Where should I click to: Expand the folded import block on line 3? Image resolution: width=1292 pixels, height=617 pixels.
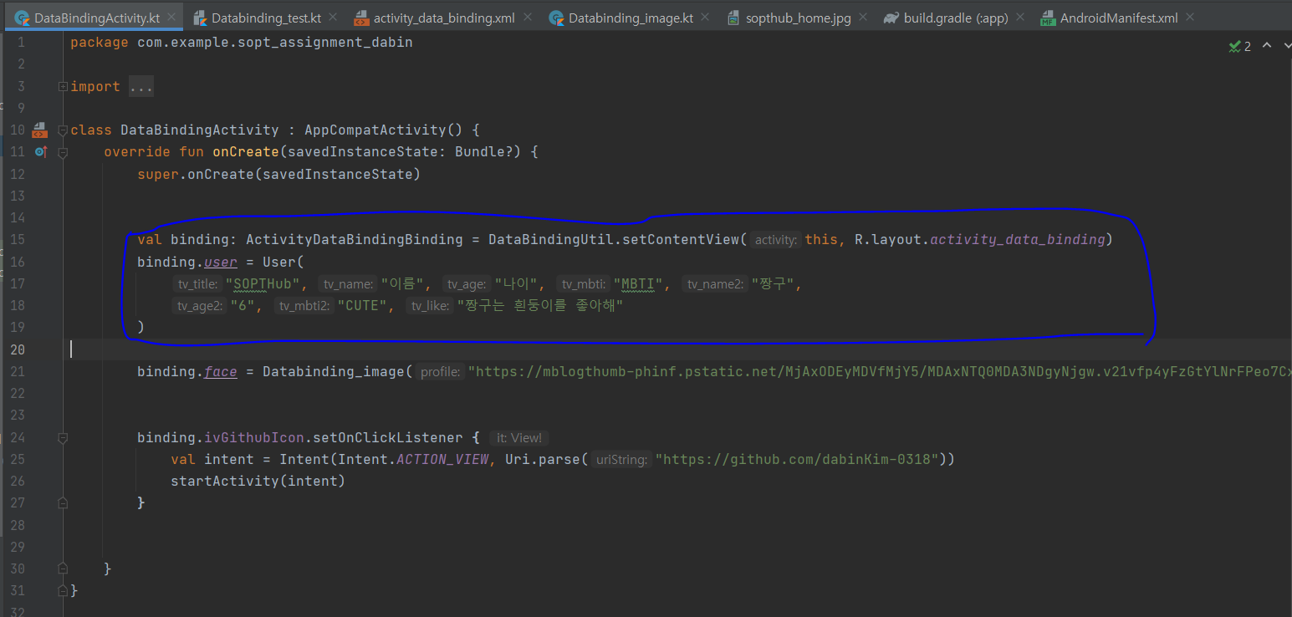(x=63, y=87)
